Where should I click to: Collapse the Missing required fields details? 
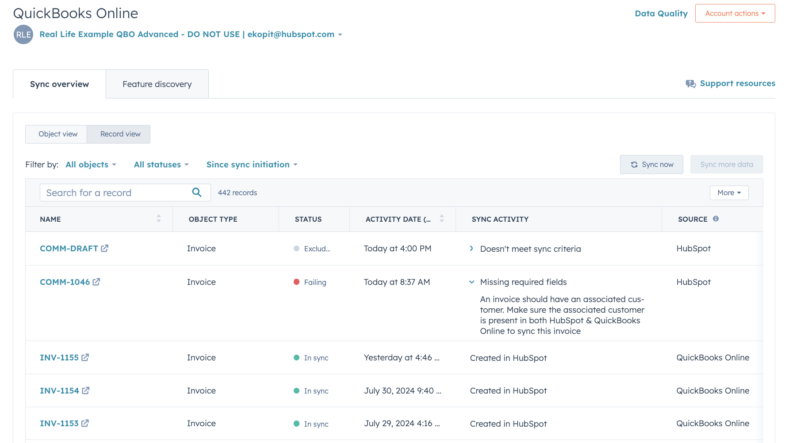pos(471,282)
